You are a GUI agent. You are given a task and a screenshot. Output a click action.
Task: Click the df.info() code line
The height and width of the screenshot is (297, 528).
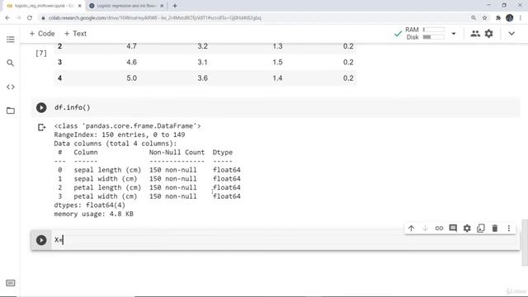point(73,108)
